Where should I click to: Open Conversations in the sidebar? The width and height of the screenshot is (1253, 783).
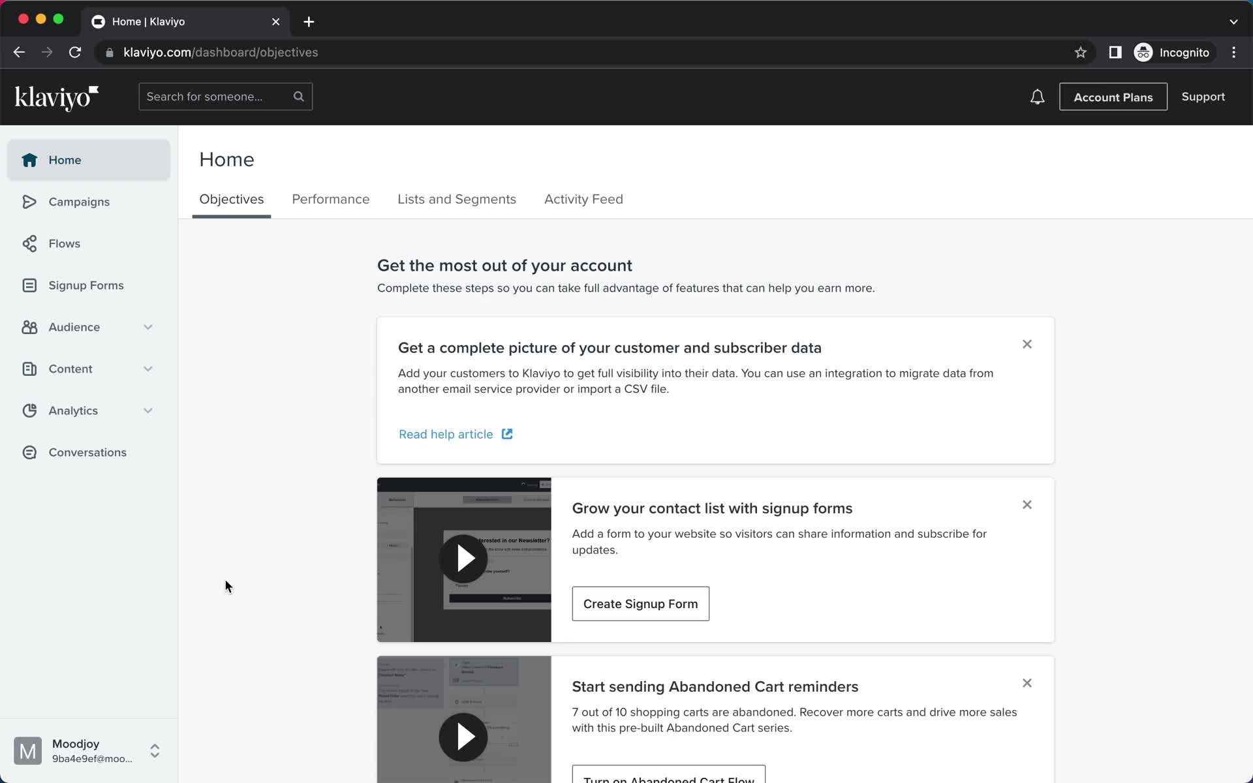pyautogui.click(x=89, y=452)
